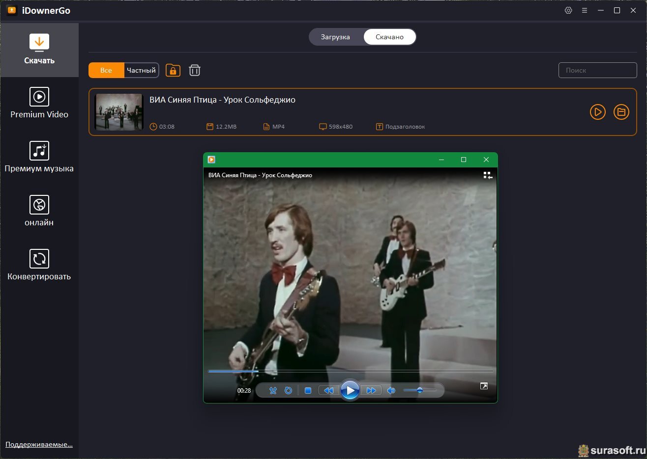The image size is (647, 459).
Task: Open Premium Video section
Action: tap(39, 104)
